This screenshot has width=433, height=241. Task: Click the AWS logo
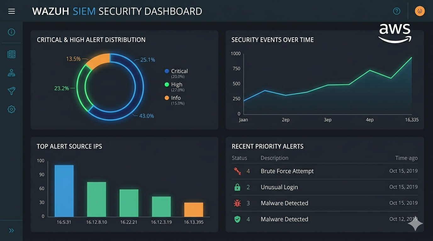tap(395, 33)
